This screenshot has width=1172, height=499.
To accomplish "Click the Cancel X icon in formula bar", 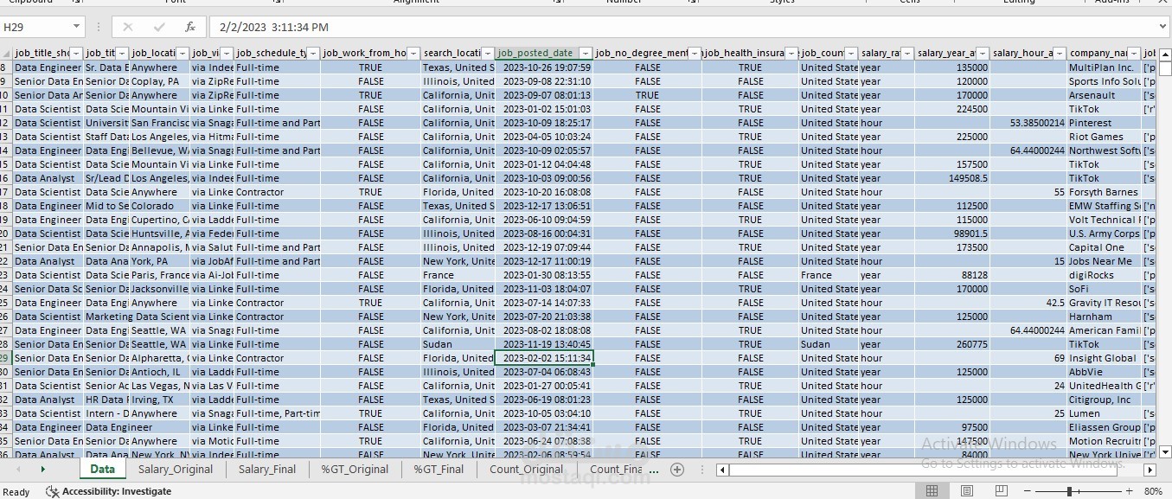I will coord(128,27).
